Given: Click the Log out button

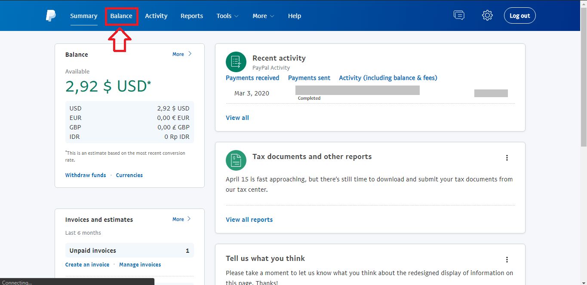Looking at the screenshot, I should coord(520,15).
